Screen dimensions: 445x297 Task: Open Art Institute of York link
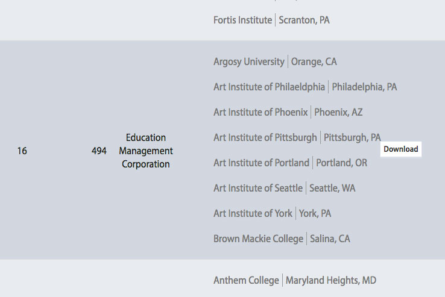click(x=253, y=213)
